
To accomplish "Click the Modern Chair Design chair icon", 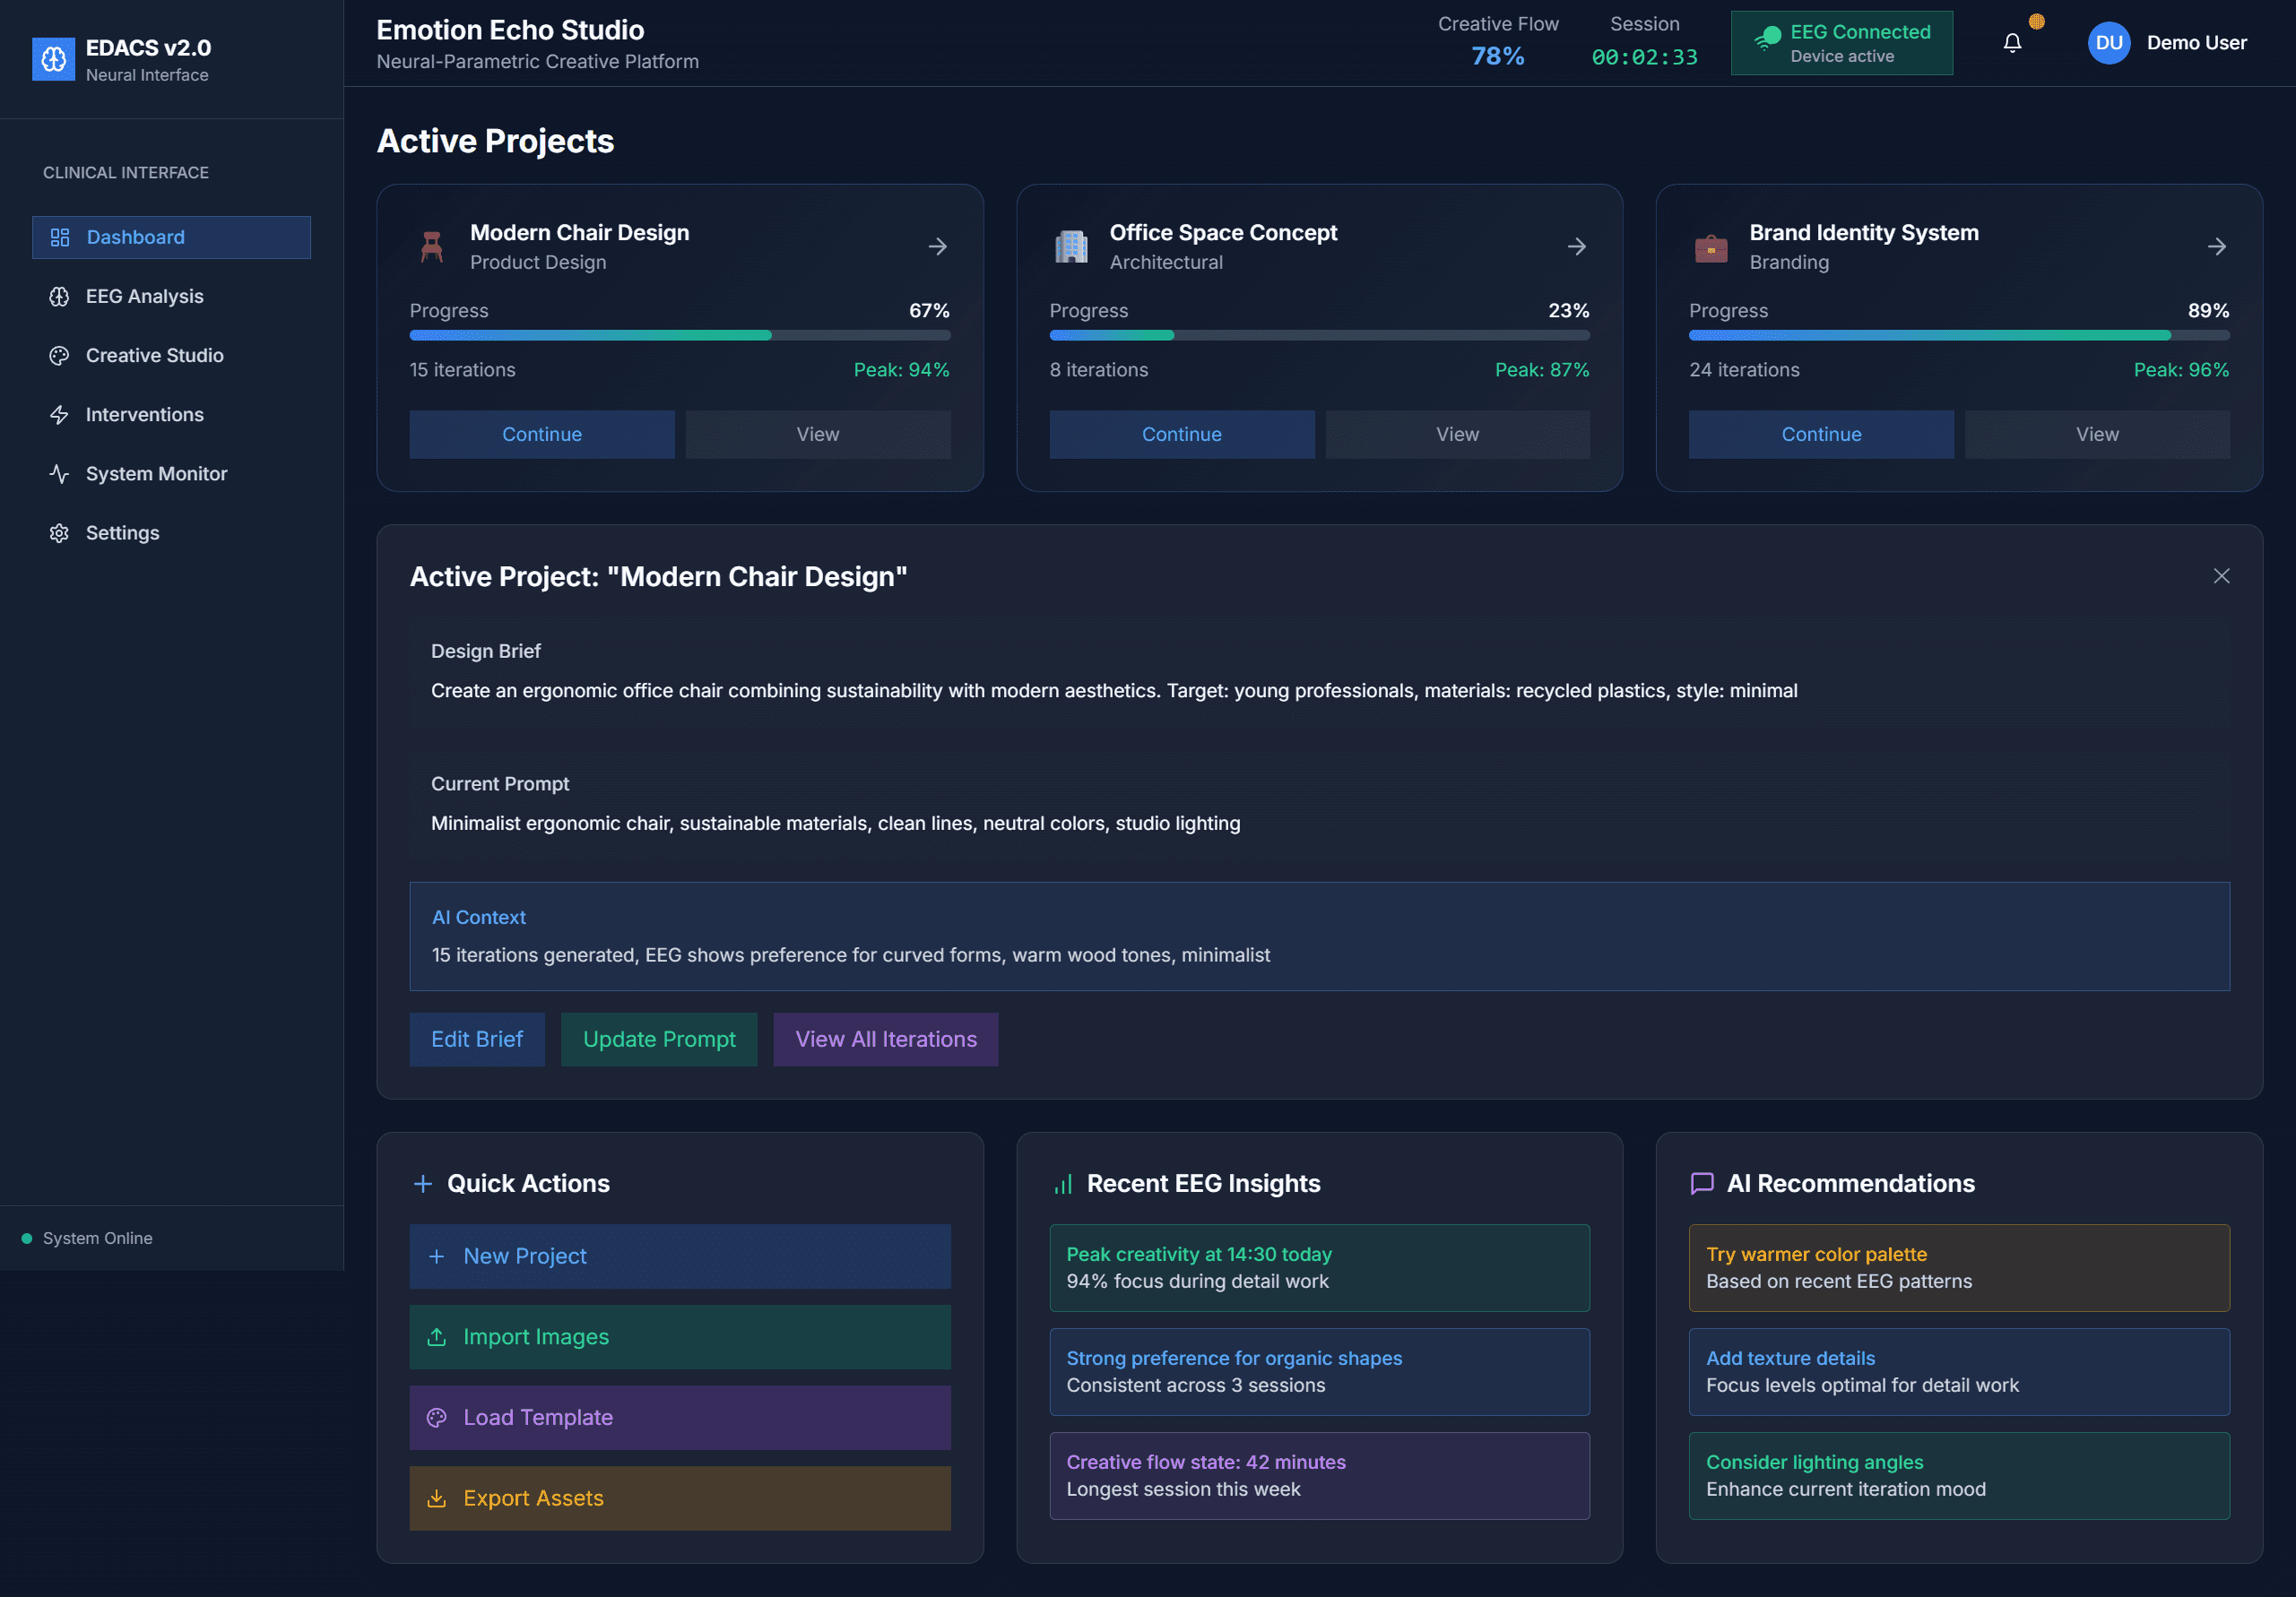I will point(431,246).
